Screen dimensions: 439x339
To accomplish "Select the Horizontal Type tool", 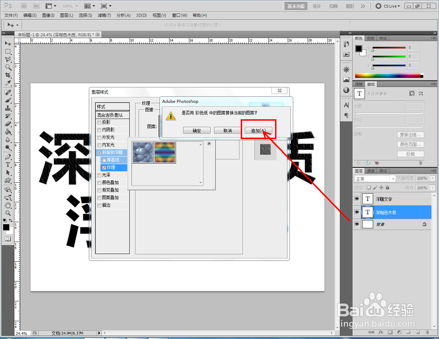I will coord(8,165).
